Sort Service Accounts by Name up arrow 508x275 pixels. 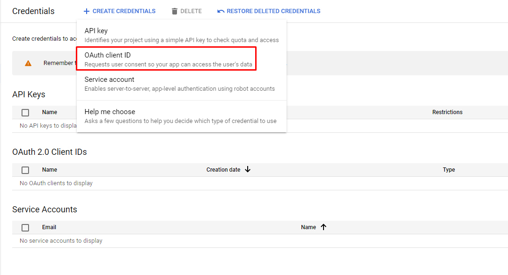324,227
